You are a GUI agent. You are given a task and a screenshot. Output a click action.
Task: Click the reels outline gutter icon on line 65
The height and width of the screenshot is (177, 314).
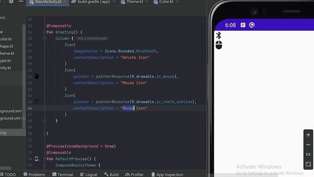[37, 102]
